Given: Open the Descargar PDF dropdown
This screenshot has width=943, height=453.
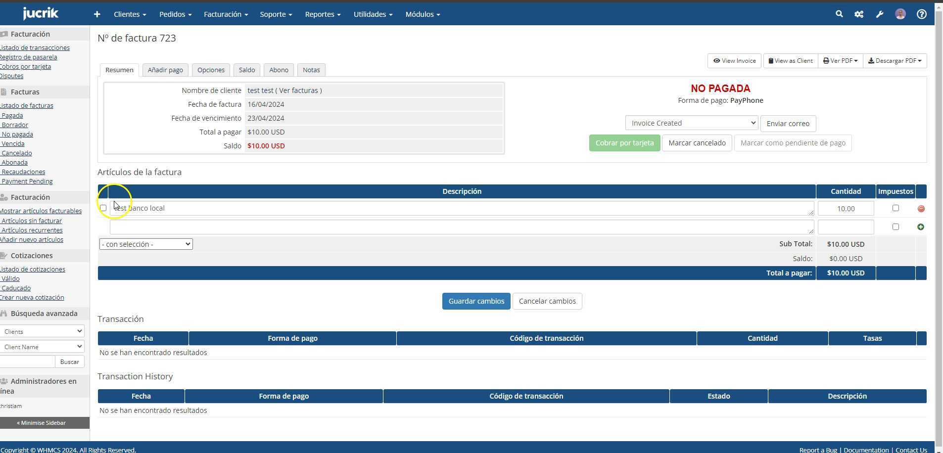Looking at the screenshot, I should coord(895,61).
